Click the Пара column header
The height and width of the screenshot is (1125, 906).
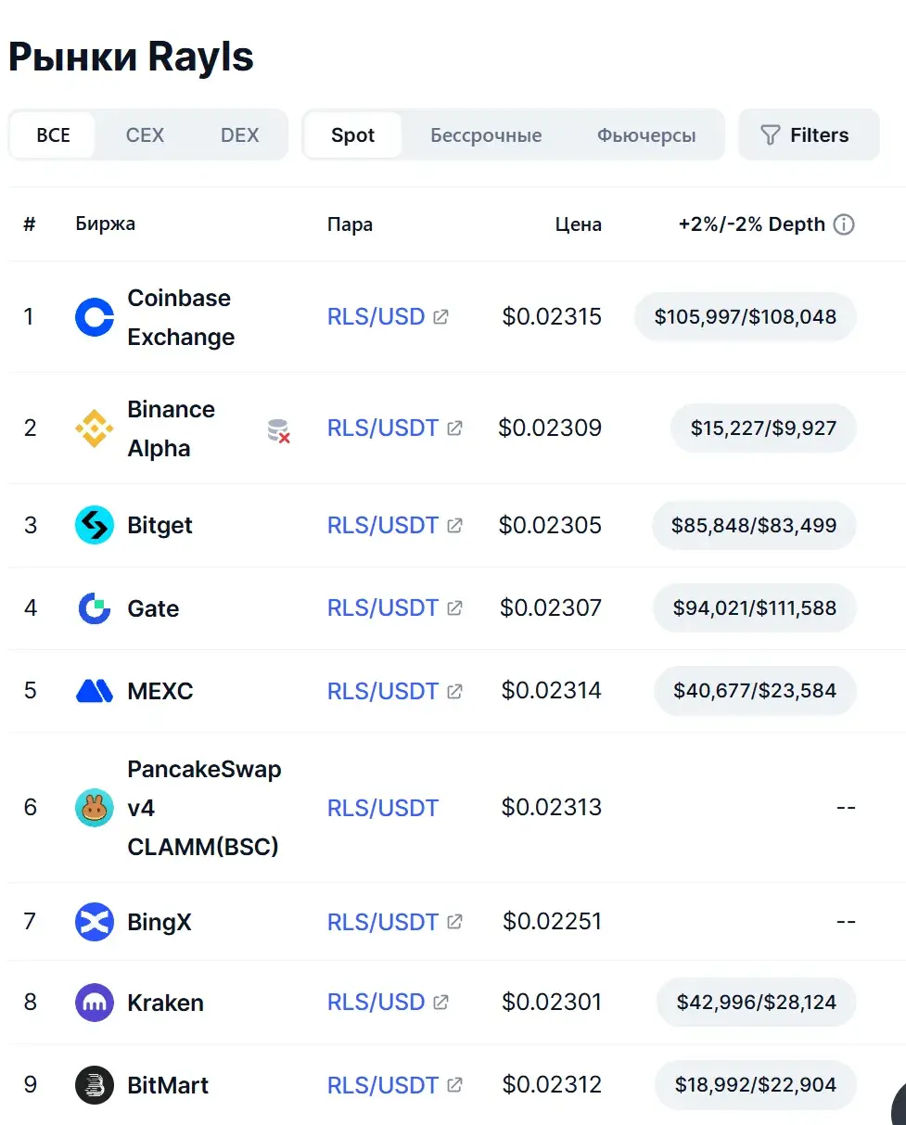click(x=351, y=224)
